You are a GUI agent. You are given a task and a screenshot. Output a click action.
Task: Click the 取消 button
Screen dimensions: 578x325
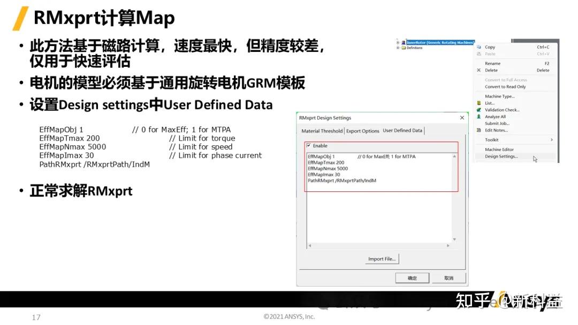pyautogui.click(x=448, y=278)
